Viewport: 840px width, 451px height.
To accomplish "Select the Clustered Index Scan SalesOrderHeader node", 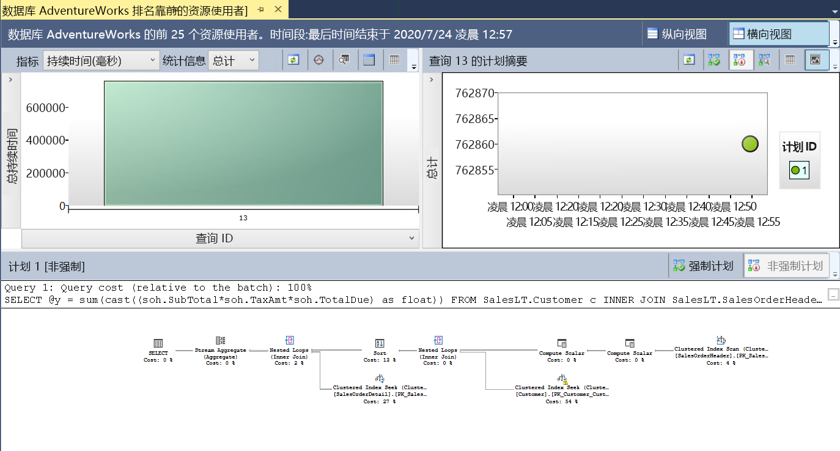I will (721, 351).
